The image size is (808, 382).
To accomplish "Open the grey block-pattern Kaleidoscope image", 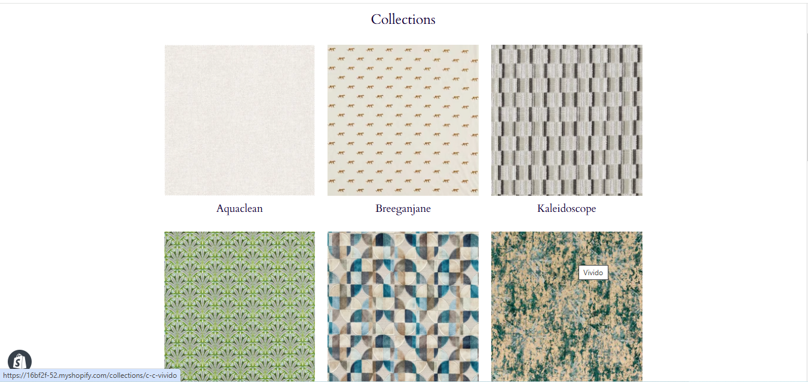I will [x=567, y=120].
